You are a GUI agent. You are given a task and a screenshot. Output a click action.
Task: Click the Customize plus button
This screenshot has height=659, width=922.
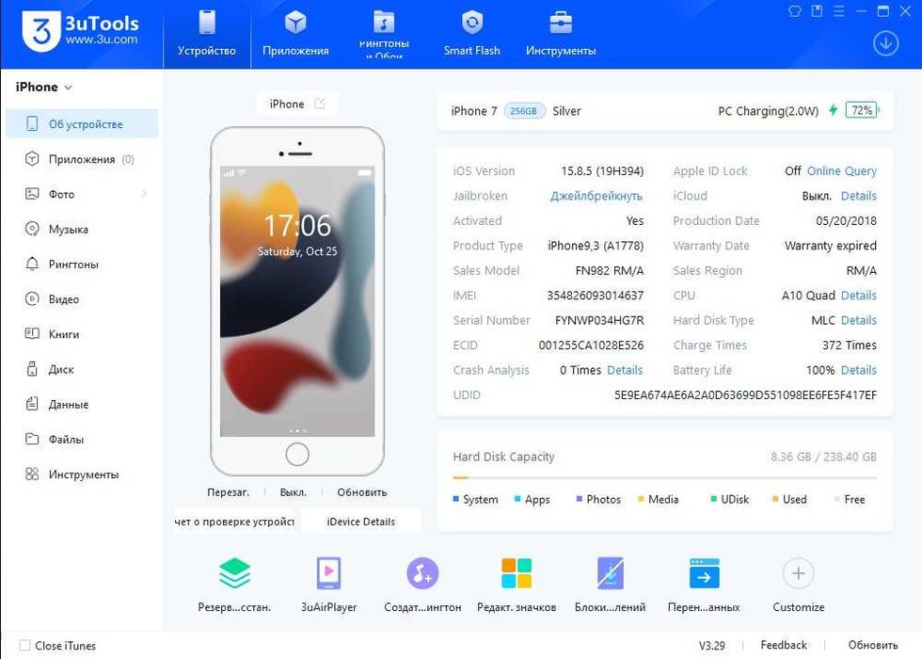[798, 573]
